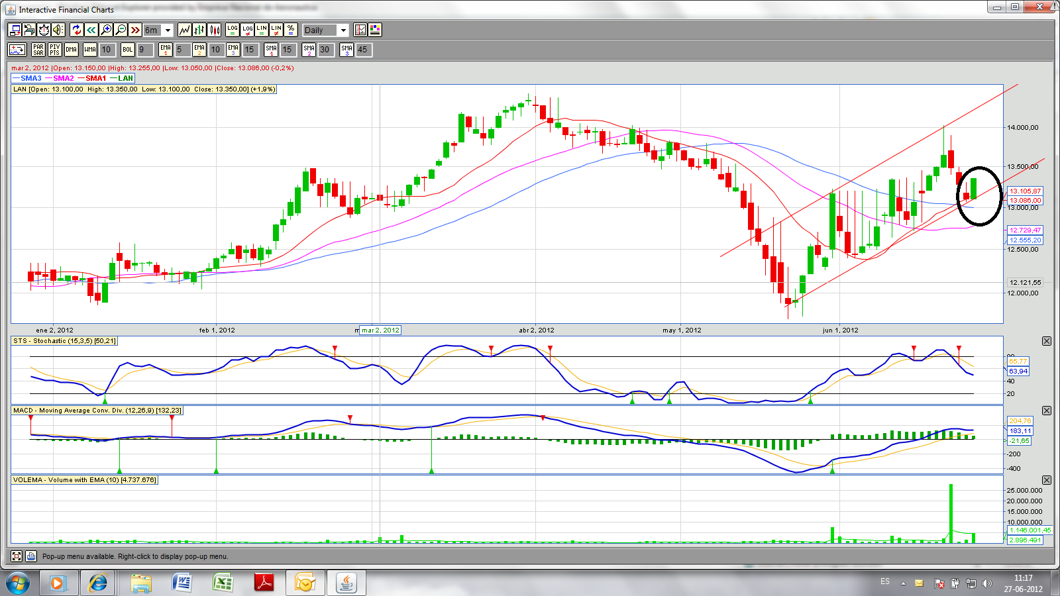The image size is (1060, 596).
Task: Switch to the candlestick chart style icon
Action: (x=215, y=30)
